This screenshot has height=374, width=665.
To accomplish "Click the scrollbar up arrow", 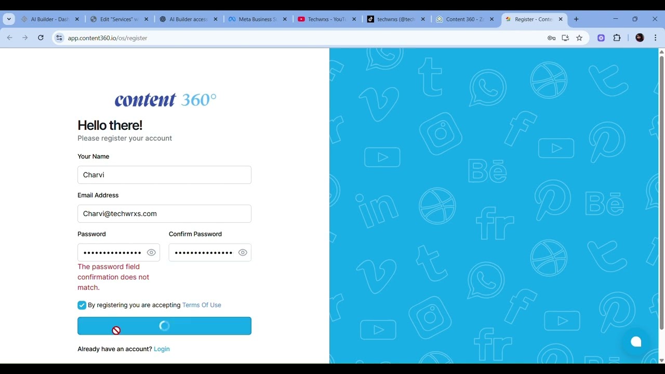I will [661, 51].
